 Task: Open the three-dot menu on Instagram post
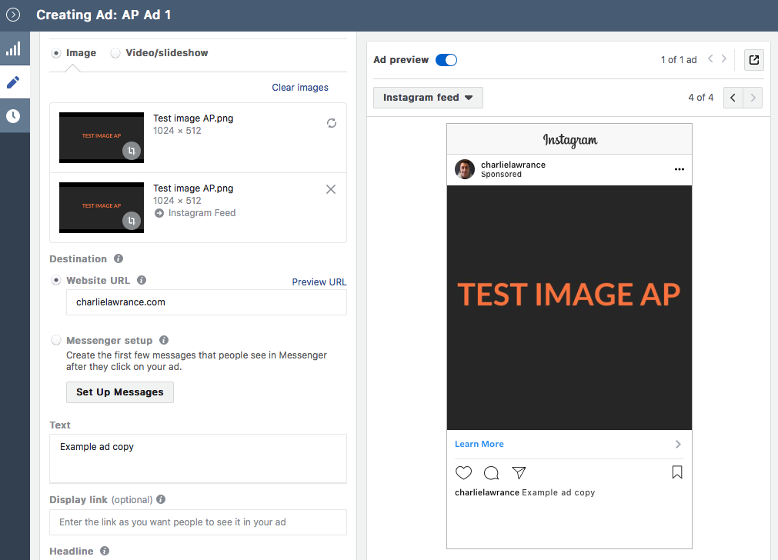pyautogui.click(x=679, y=169)
